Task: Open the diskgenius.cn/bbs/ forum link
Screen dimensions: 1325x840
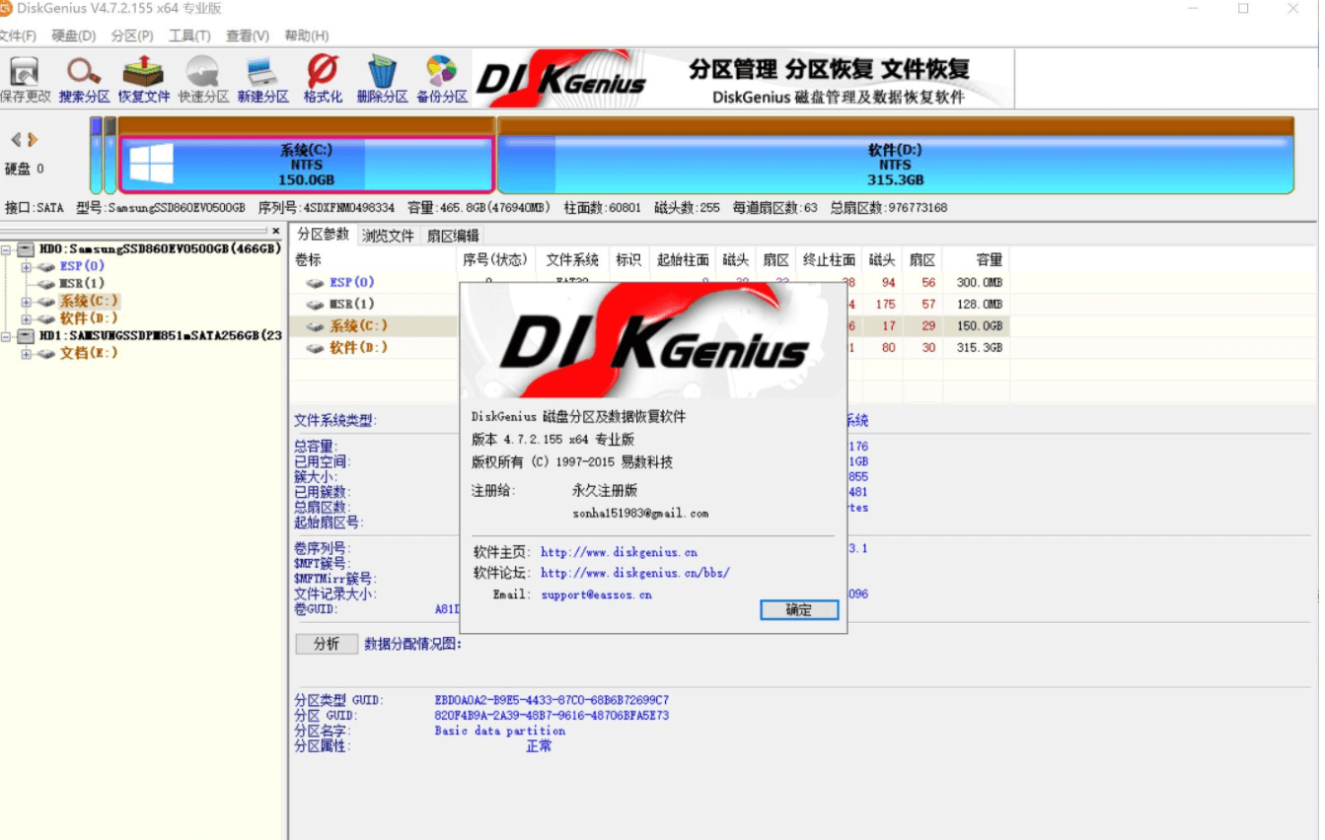Action: point(635,573)
